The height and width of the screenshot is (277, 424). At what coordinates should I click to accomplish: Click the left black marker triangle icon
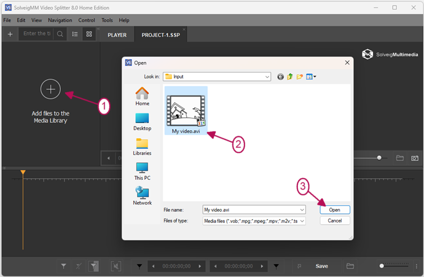(x=139, y=267)
